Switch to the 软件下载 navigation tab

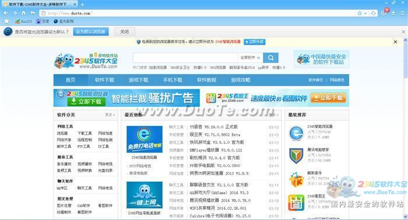click(x=104, y=80)
